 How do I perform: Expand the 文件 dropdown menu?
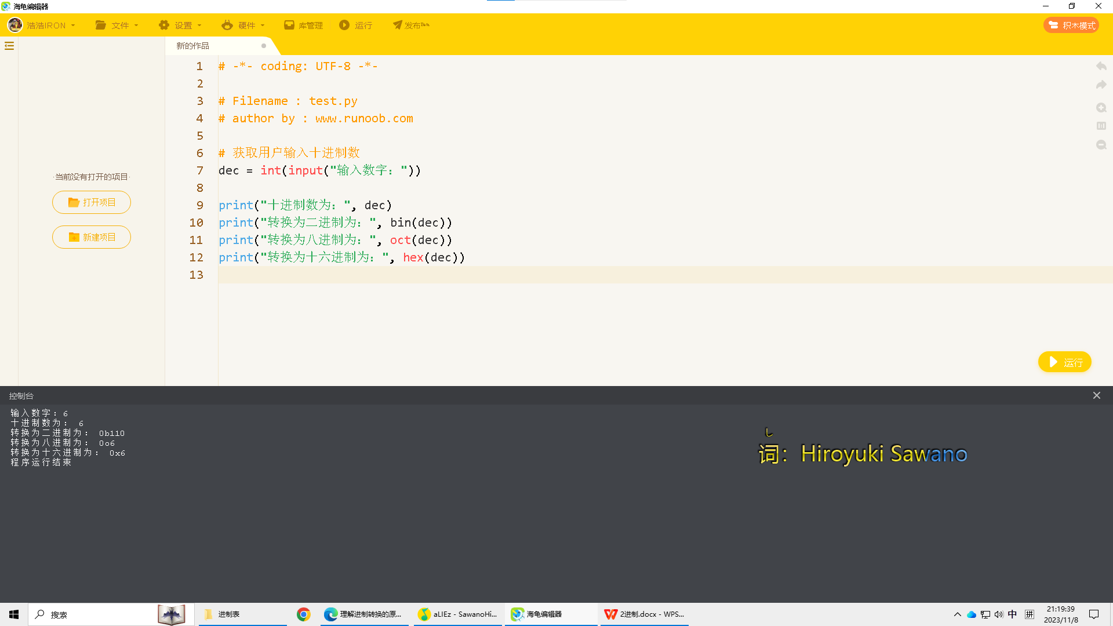(x=117, y=25)
